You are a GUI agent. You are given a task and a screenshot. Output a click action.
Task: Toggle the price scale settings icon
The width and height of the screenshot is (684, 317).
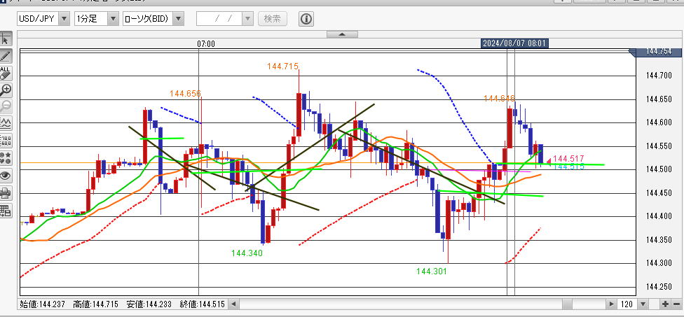[x=6, y=141]
